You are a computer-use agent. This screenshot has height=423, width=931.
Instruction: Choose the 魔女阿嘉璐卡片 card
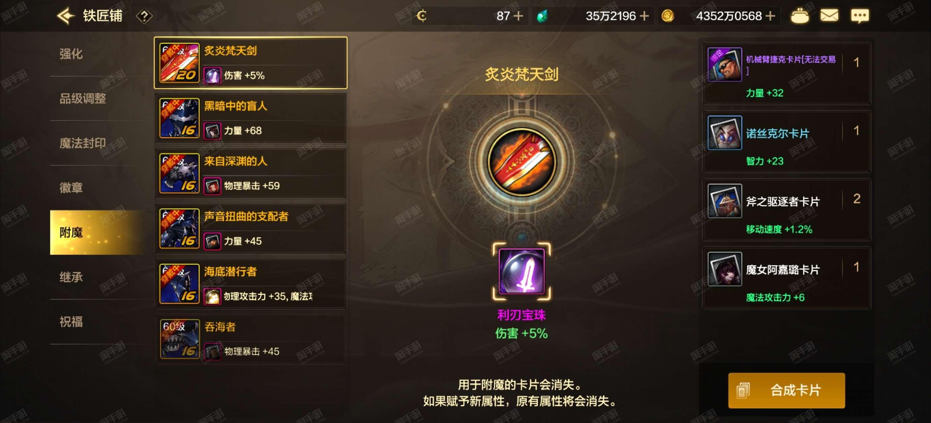pyautogui.click(x=786, y=278)
